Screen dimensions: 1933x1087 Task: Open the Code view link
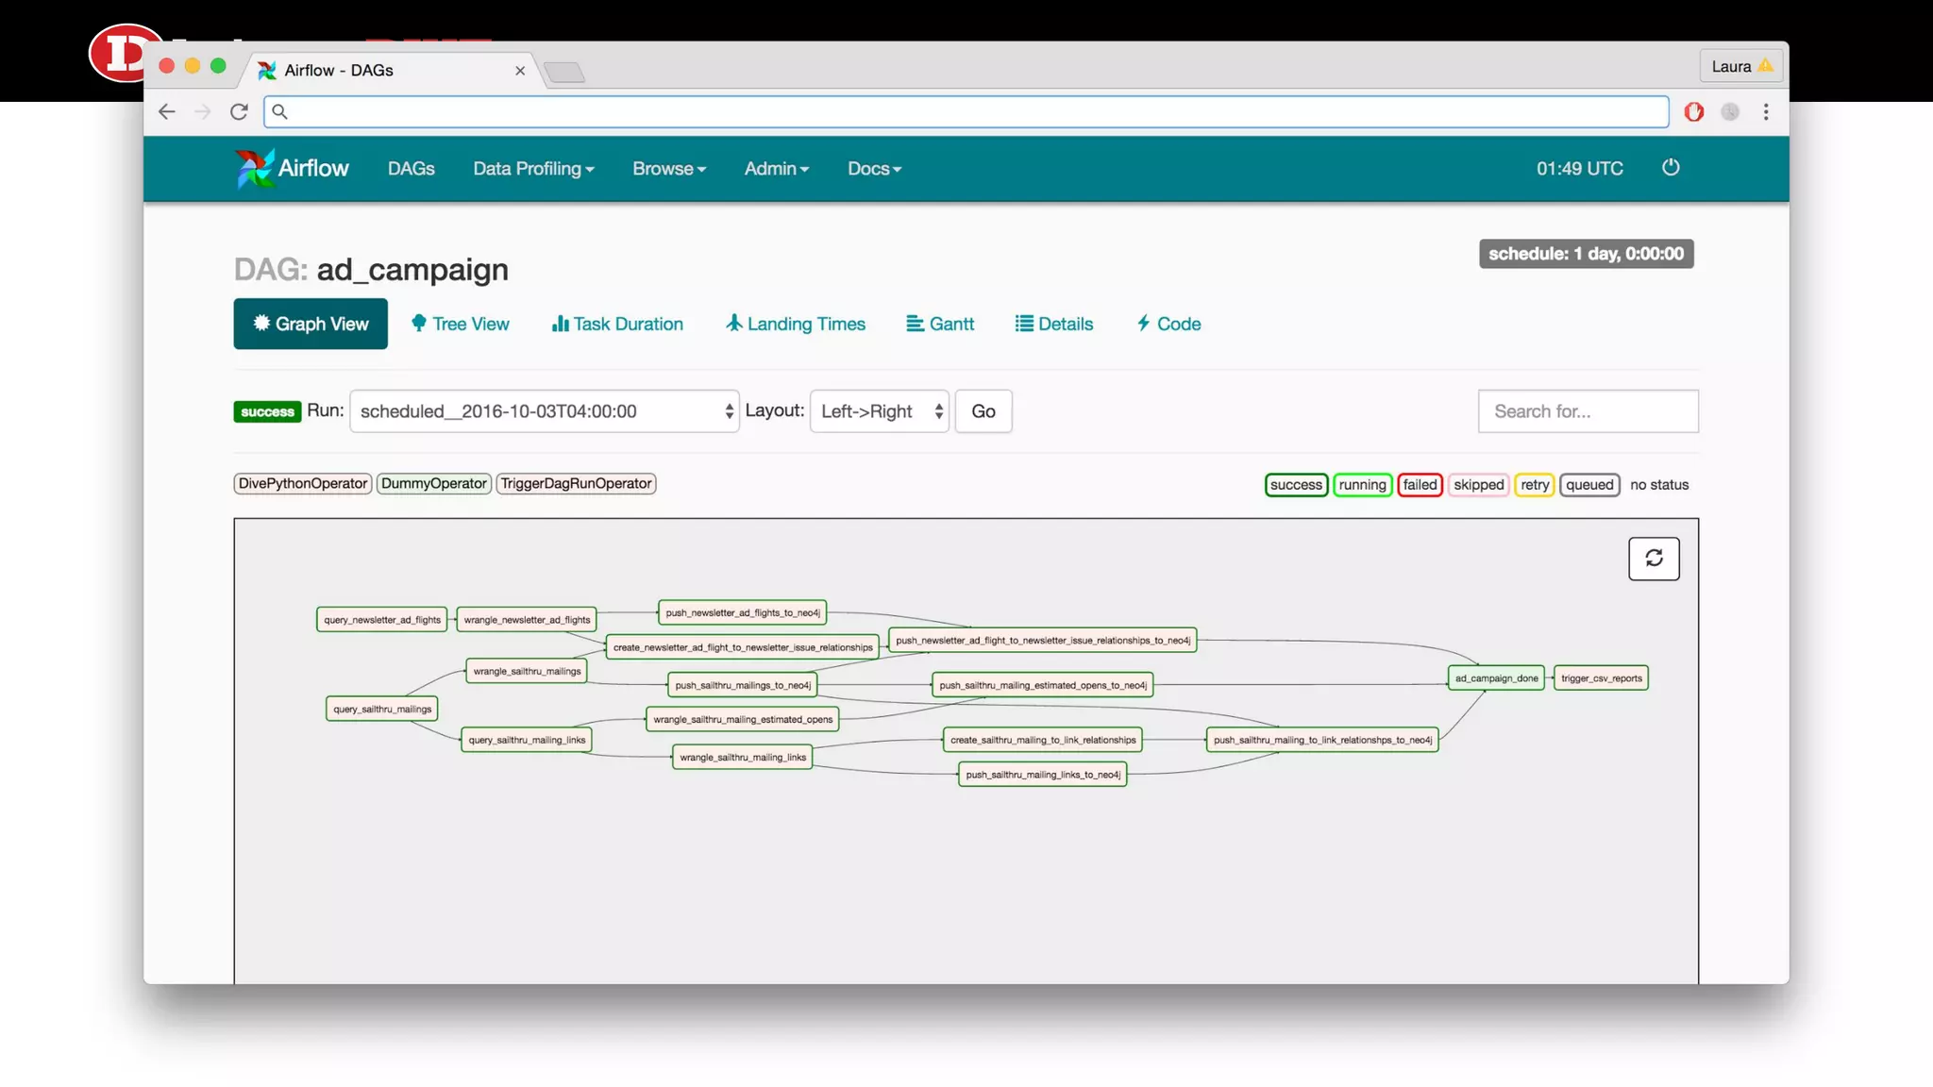point(1168,324)
